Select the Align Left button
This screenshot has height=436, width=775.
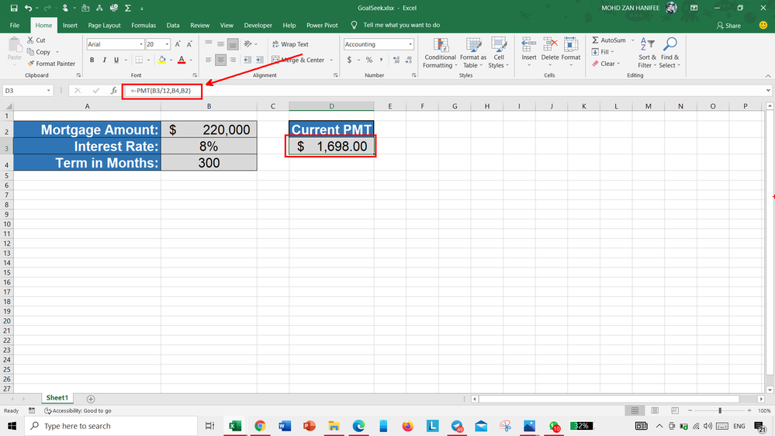point(209,60)
